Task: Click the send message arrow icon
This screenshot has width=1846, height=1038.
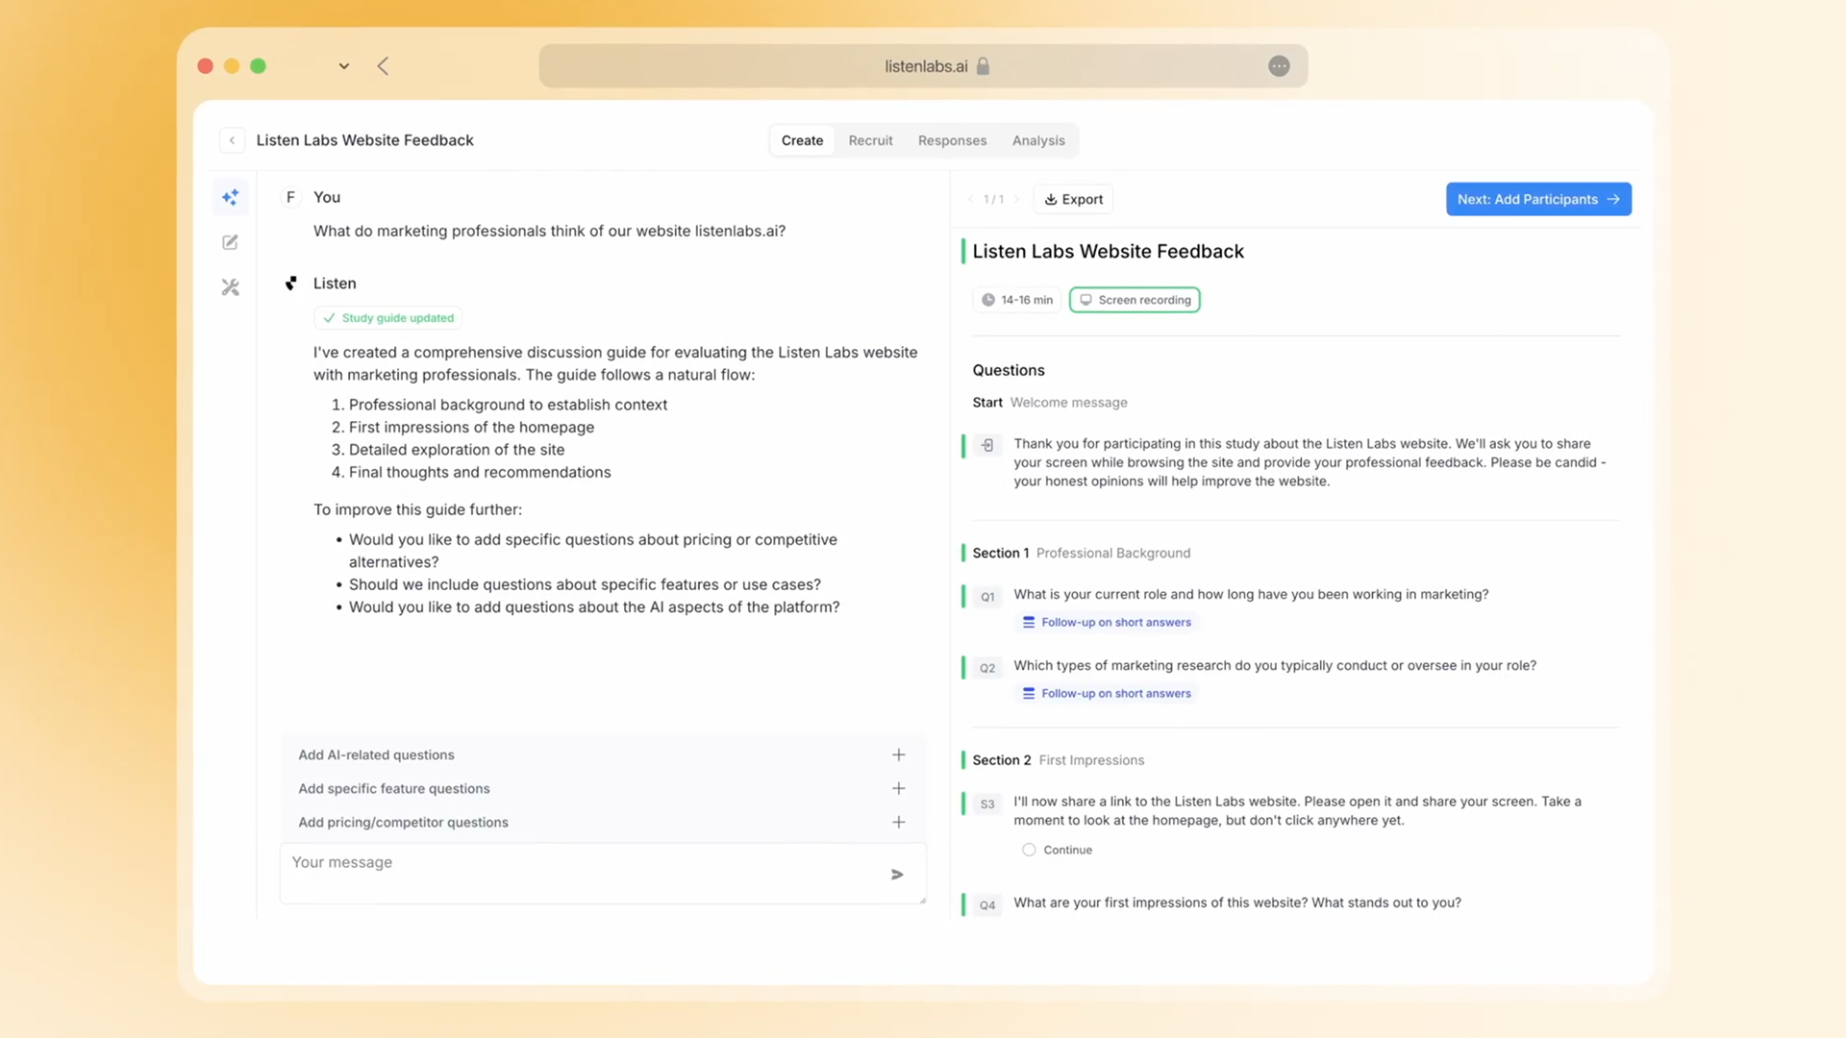Action: 897,875
